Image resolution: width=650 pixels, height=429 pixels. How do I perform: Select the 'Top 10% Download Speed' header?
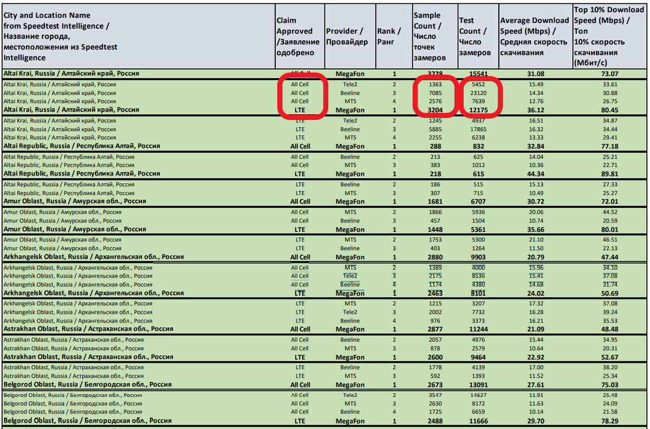click(610, 36)
